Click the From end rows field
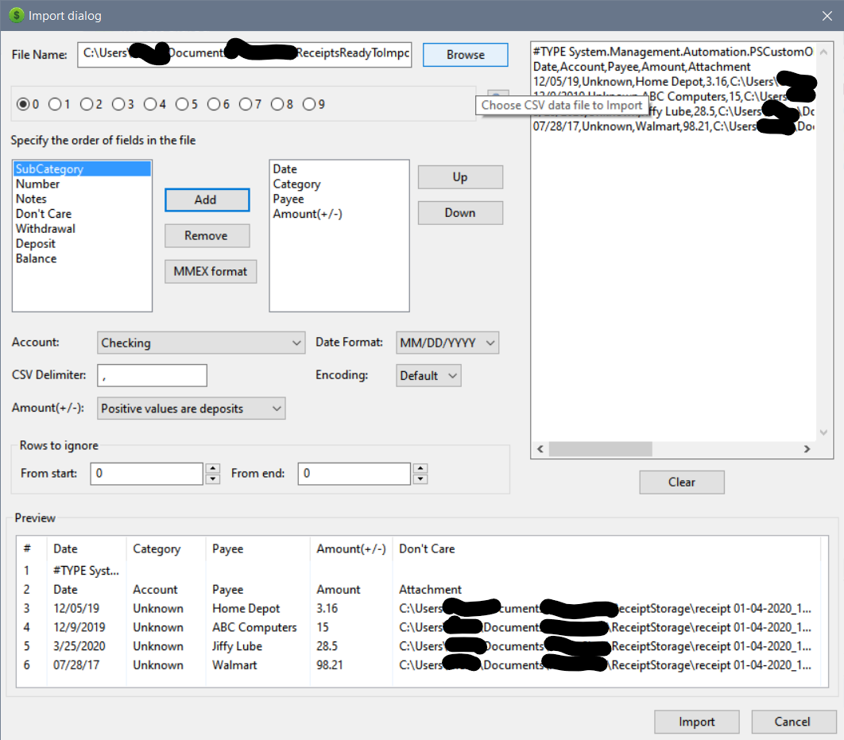Viewport: 844px width, 740px height. [x=354, y=474]
